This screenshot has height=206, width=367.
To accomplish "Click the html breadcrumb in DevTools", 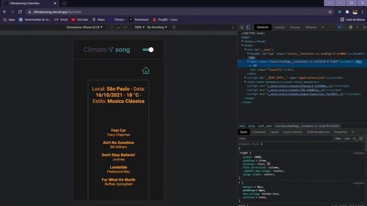I will [x=242, y=126].
